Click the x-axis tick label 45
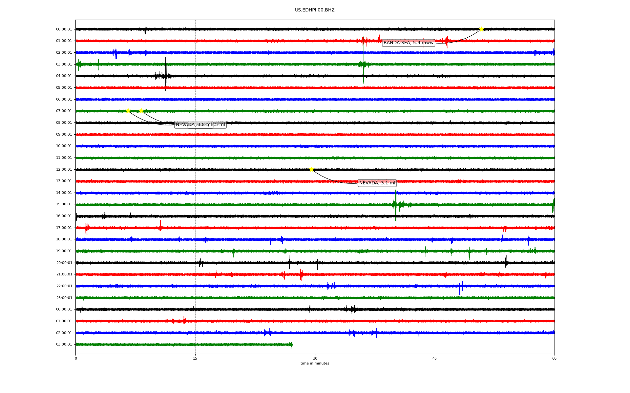This screenshot has width=630, height=393. point(435,358)
